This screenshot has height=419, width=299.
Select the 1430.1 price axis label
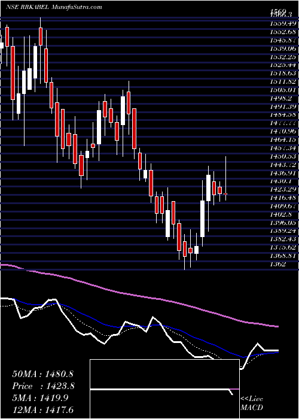coord(281,181)
